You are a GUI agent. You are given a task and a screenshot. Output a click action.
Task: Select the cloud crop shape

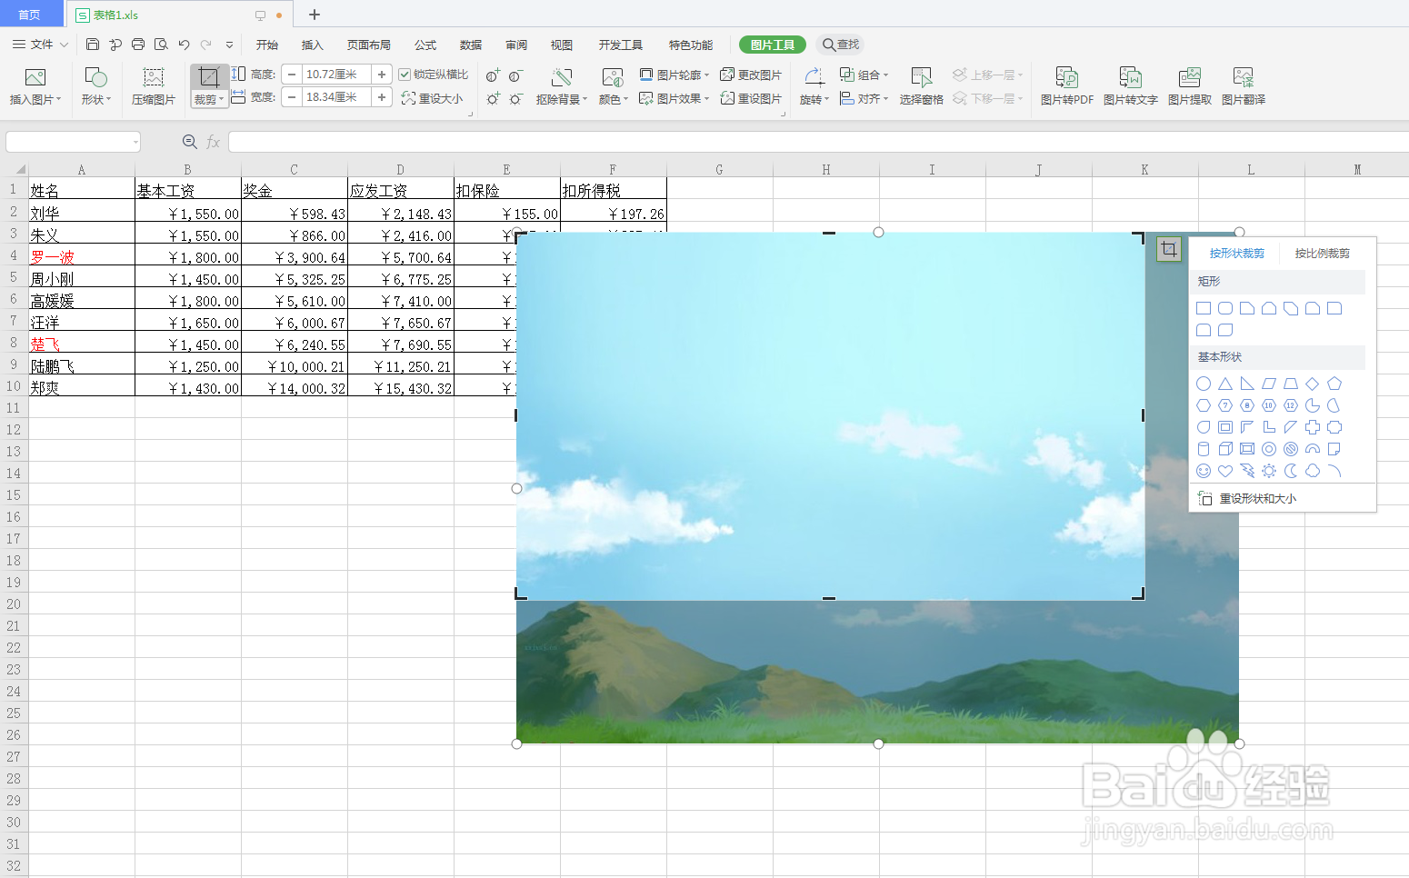coord(1313,471)
